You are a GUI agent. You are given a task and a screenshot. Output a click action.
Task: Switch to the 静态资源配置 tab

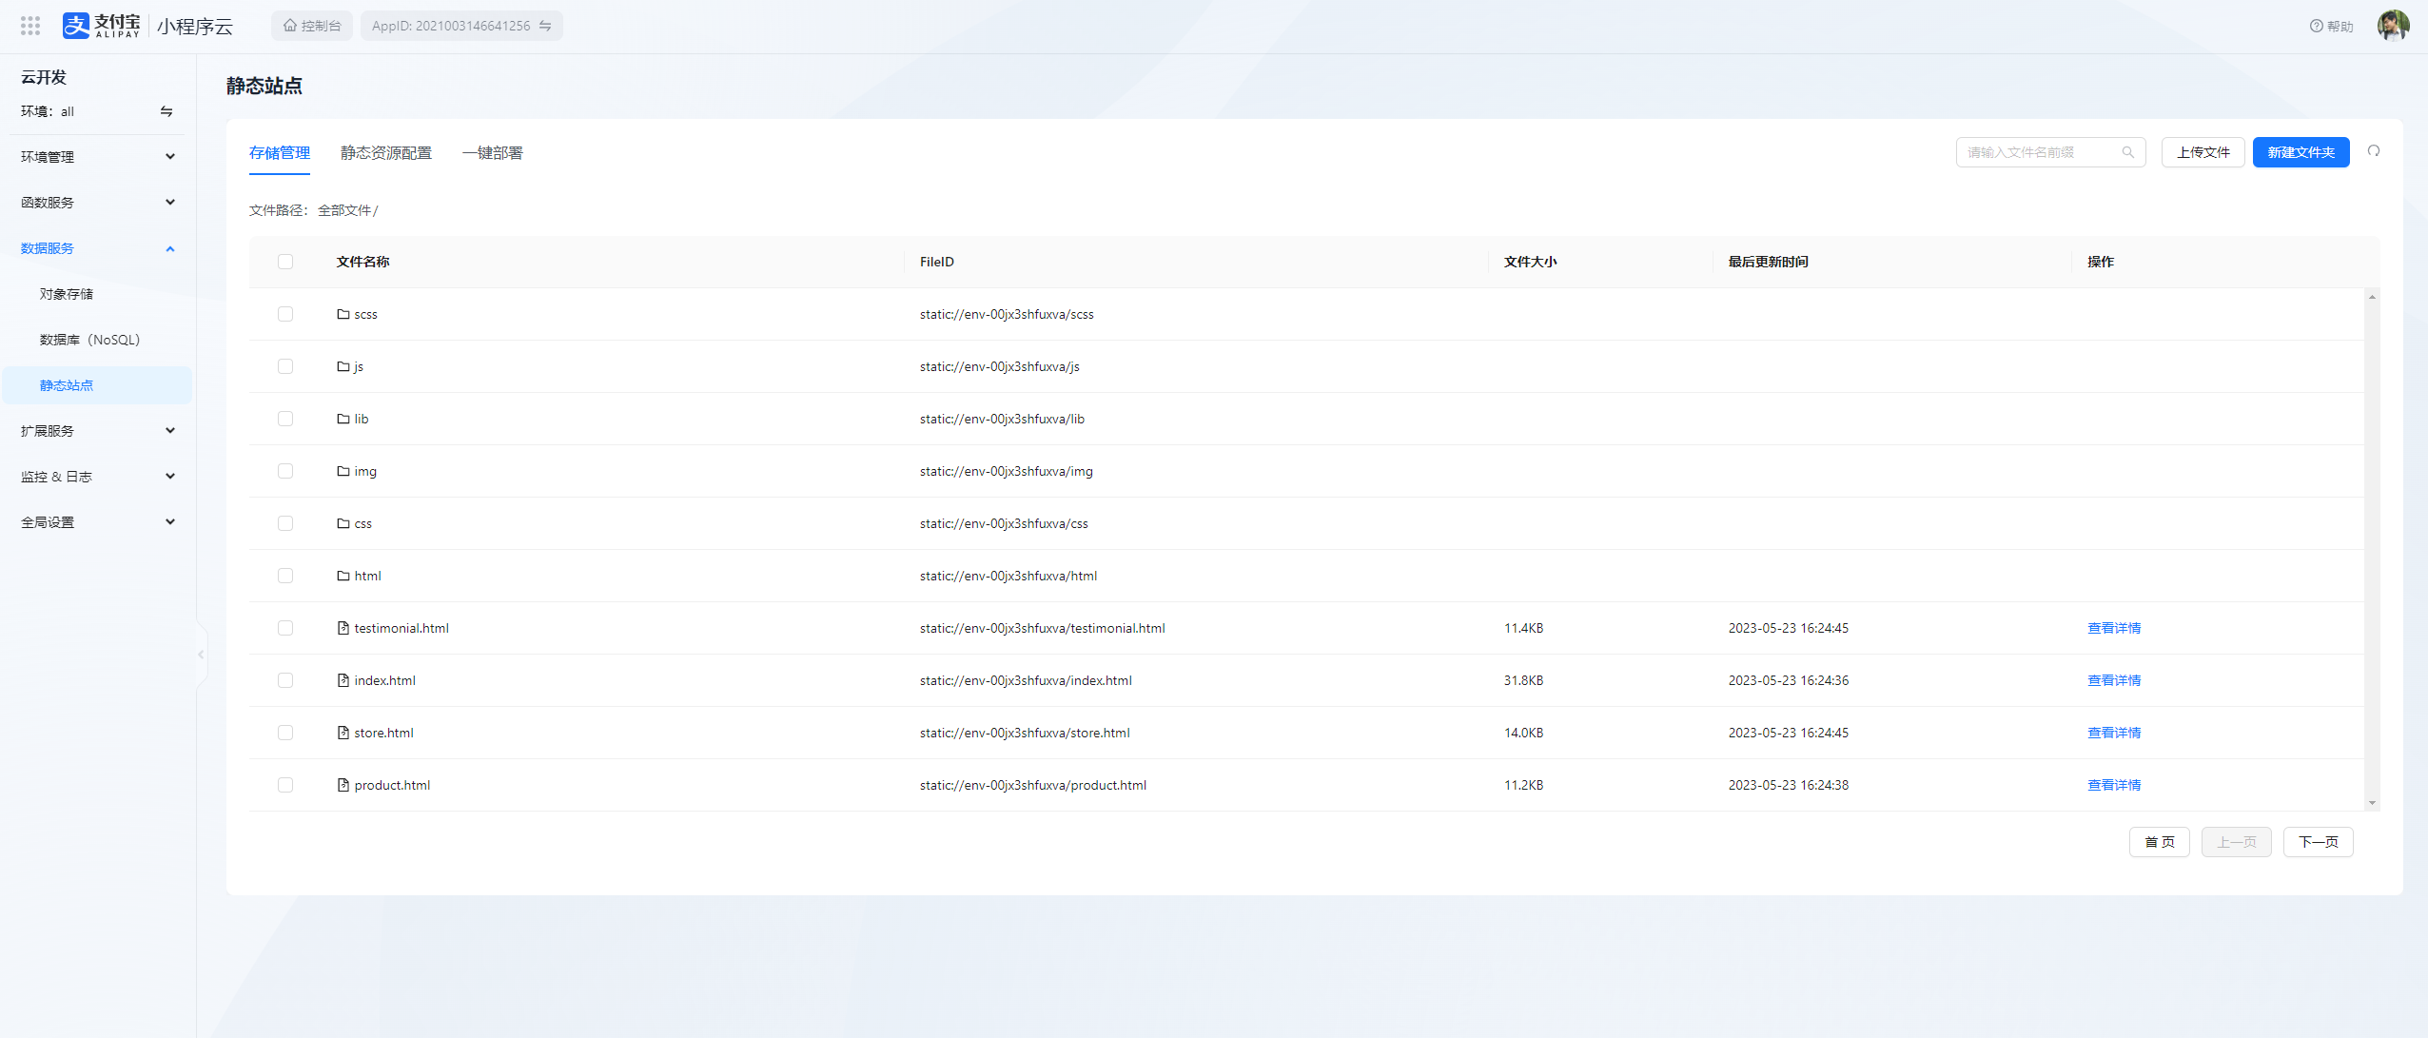385,153
